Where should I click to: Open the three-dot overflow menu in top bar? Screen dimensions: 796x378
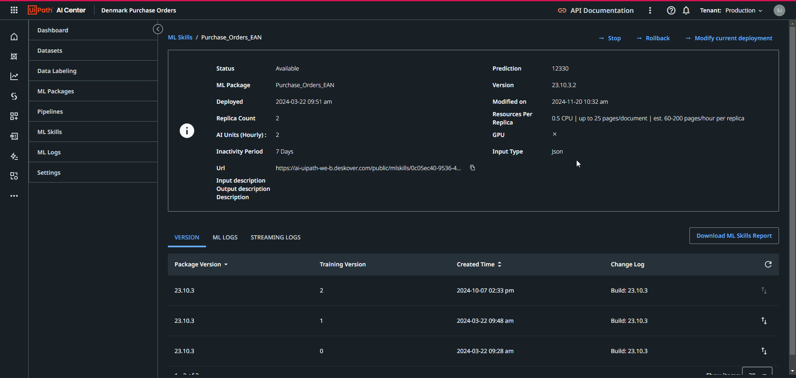point(650,10)
